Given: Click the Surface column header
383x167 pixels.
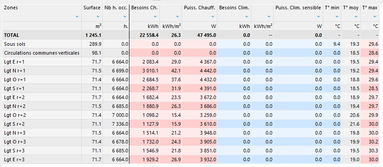Looking at the screenshot, I should 92,8.
